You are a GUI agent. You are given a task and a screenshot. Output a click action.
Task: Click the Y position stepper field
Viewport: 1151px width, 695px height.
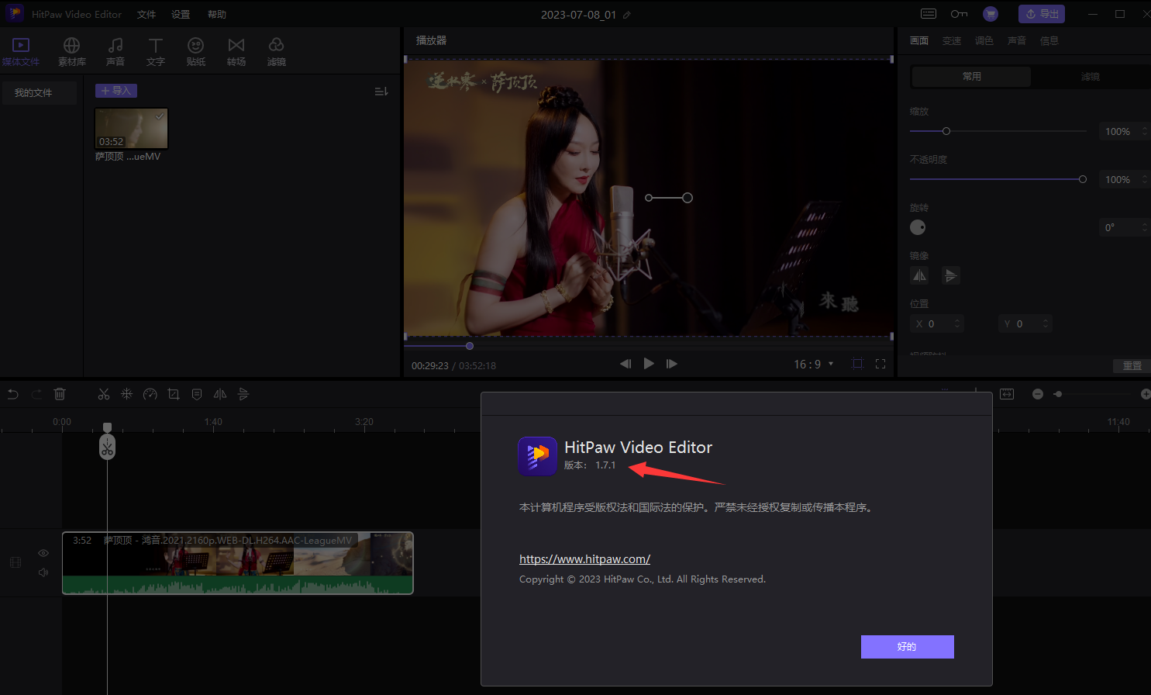(x=1025, y=323)
